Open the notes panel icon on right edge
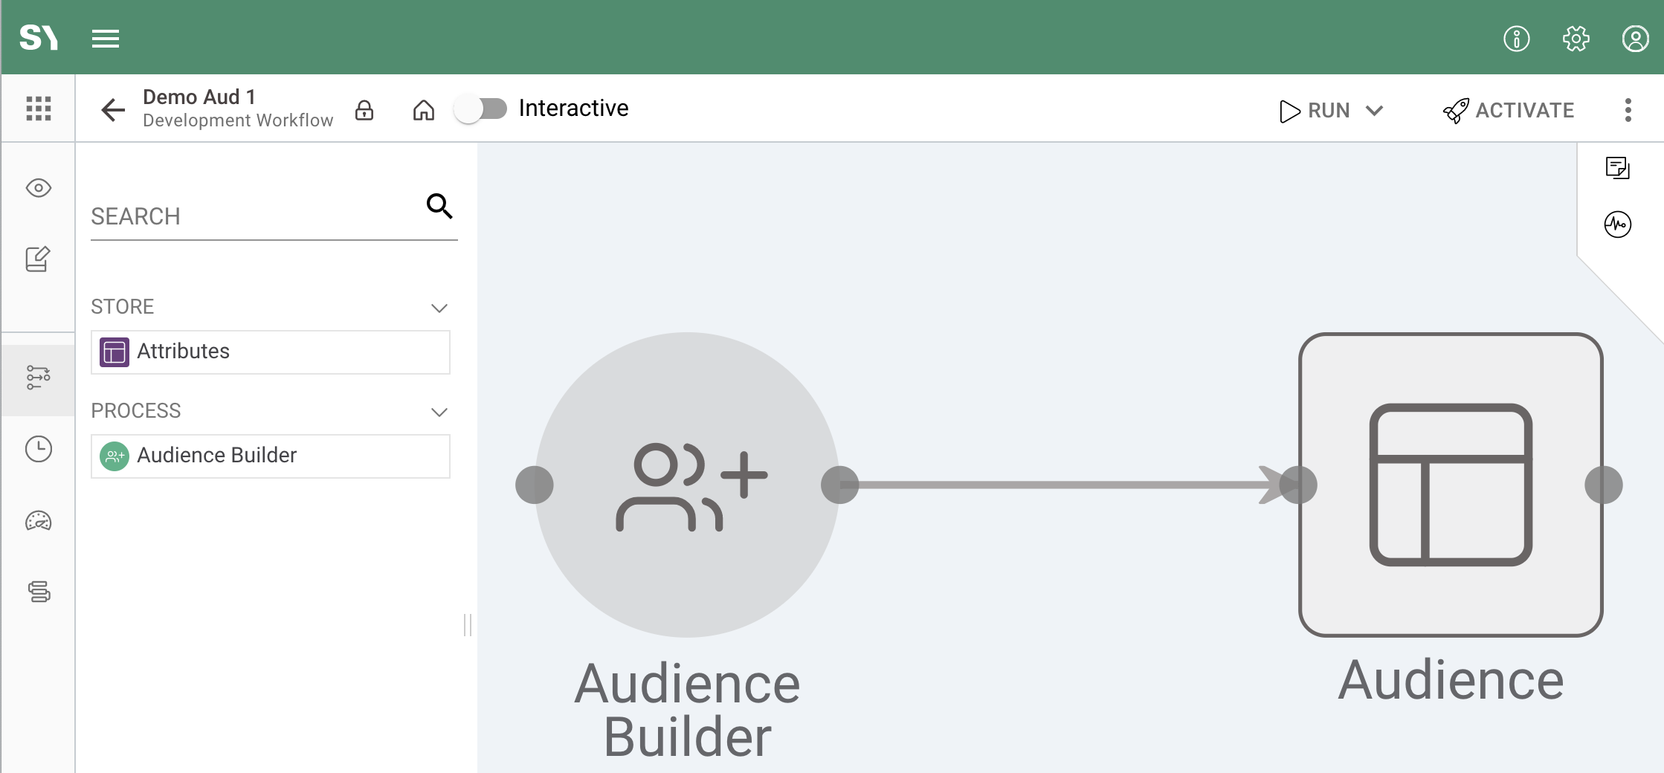This screenshot has width=1664, height=773. coord(1618,168)
